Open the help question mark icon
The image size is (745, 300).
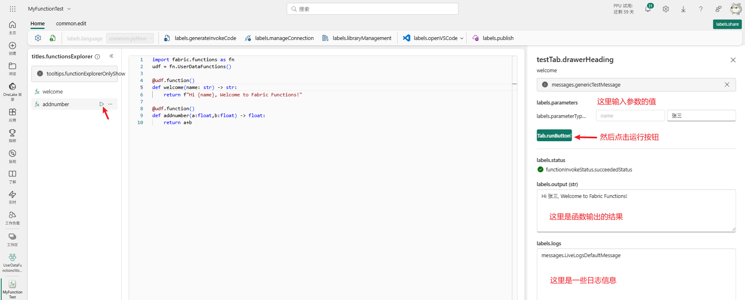[701, 9]
